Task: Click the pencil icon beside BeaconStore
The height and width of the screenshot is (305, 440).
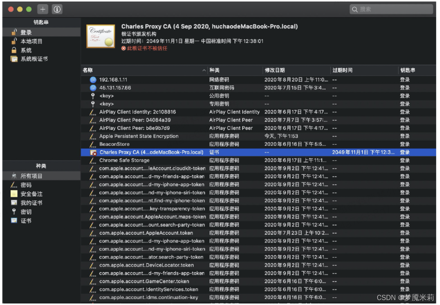Action: click(93, 144)
